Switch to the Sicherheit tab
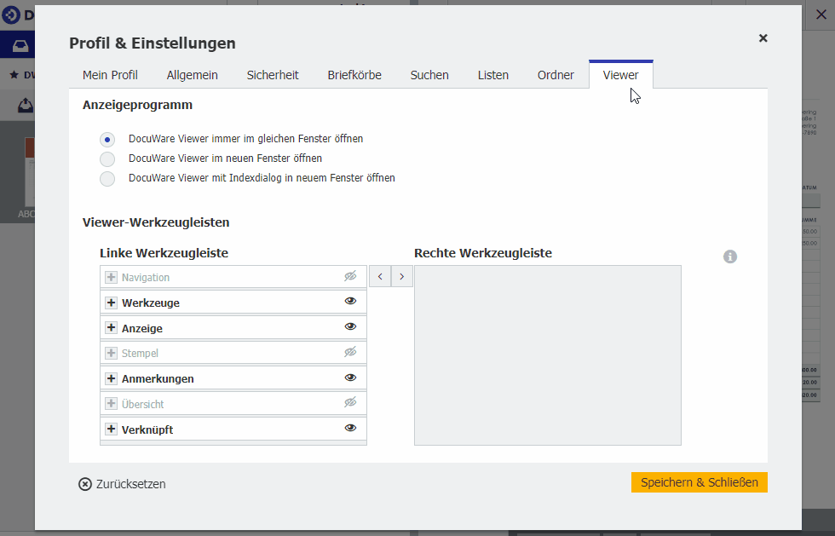 pos(273,75)
